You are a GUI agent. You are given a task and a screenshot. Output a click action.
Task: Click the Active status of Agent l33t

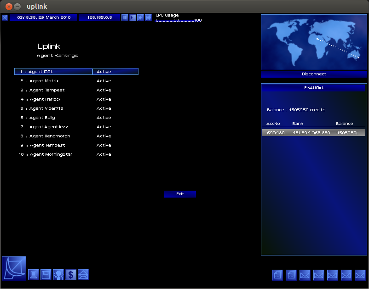pyautogui.click(x=115, y=72)
